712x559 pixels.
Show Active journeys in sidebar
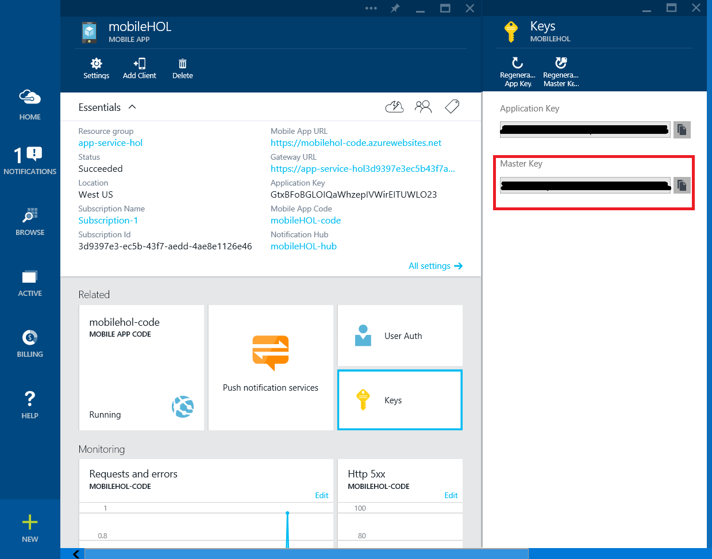coord(30,283)
